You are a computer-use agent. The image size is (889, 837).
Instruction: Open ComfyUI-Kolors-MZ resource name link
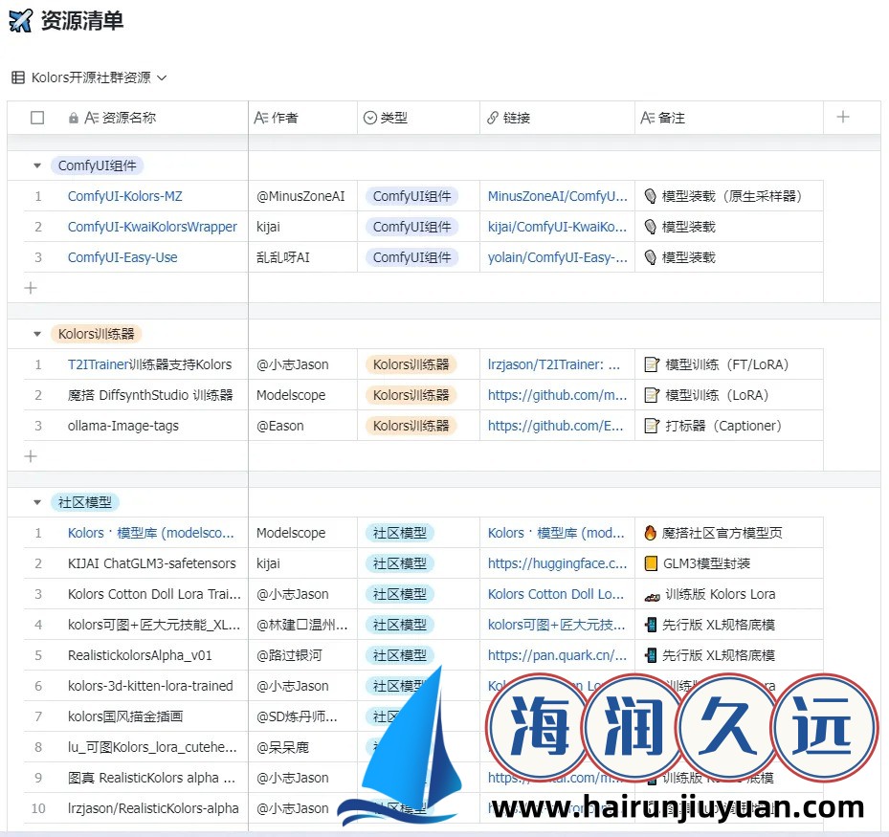tap(124, 196)
